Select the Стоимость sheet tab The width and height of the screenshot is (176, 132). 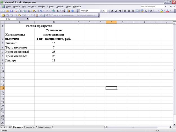tap(29, 127)
